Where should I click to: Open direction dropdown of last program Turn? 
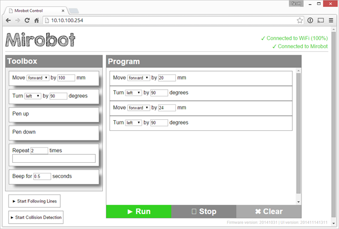pyautogui.click(x=133, y=122)
